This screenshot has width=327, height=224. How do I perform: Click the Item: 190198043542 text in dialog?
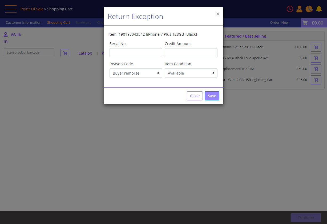click(x=153, y=34)
